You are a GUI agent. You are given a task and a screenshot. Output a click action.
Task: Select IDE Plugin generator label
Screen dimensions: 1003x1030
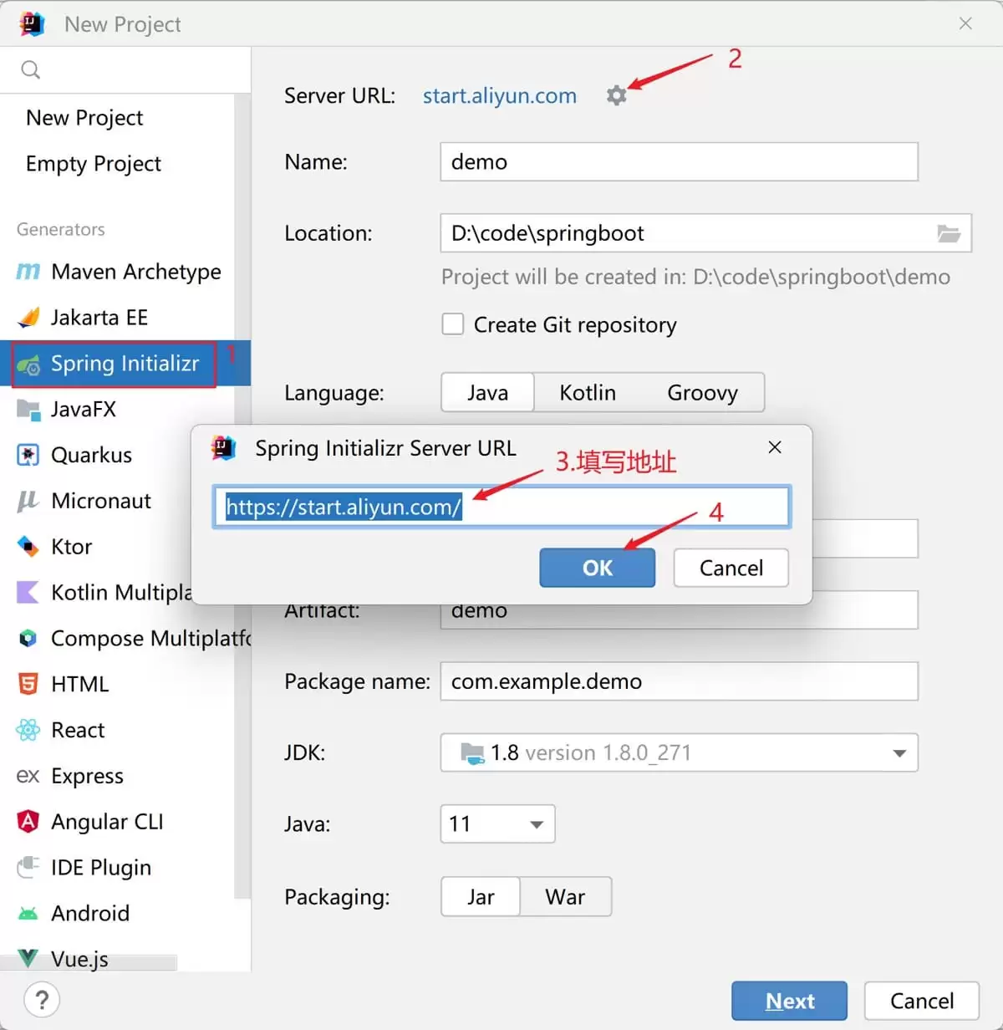click(x=101, y=867)
